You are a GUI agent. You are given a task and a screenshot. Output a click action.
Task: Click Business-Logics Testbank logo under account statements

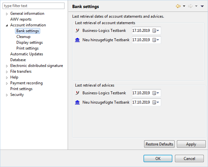pos(77,31)
